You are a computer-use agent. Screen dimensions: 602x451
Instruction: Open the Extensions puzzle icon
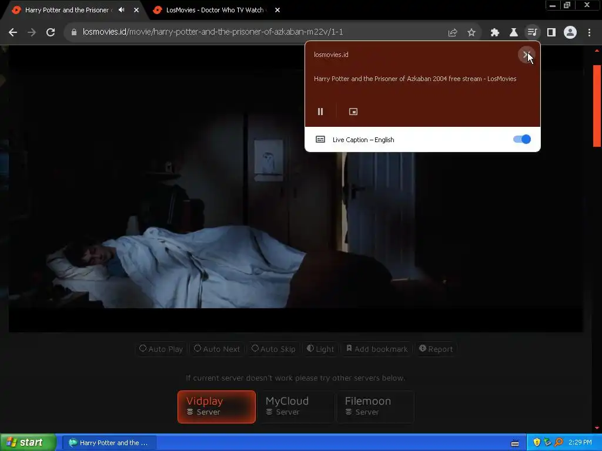(x=495, y=33)
